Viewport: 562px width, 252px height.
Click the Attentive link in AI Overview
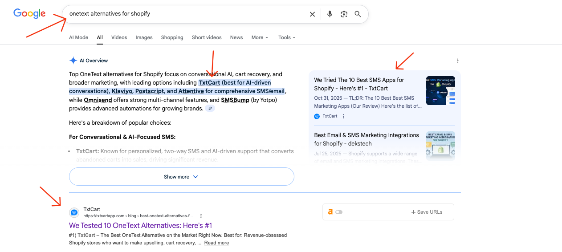[191, 91]
